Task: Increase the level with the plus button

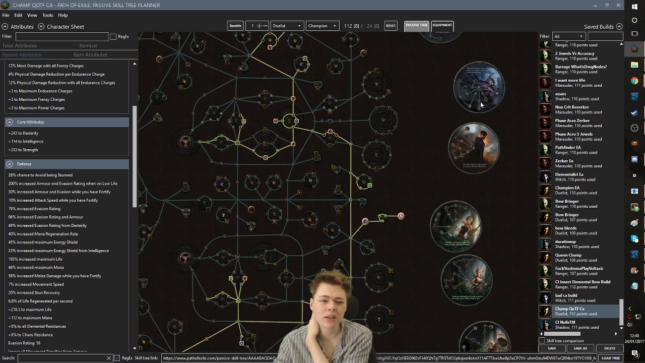Action: 259,26
